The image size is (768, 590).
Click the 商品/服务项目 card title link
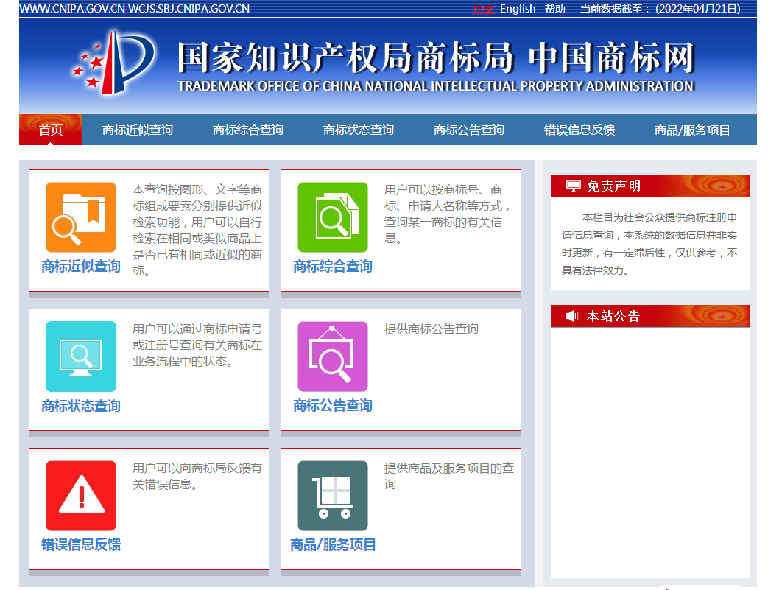[333, 544]
